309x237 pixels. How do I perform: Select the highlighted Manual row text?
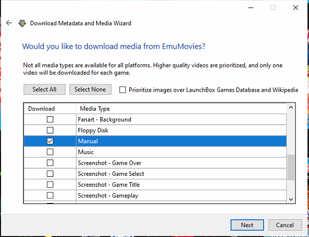[88, 141]
